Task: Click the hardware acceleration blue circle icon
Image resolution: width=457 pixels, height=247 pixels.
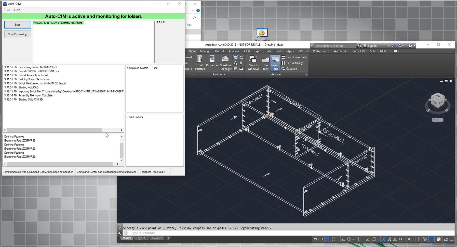Action: coord(432,239)
